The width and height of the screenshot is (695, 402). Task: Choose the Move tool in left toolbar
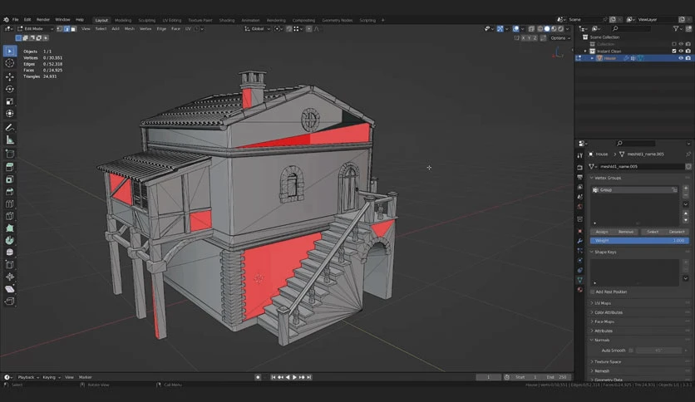9,76
